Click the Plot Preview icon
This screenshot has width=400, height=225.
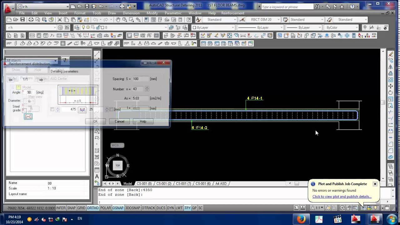(x=38, y=19)
